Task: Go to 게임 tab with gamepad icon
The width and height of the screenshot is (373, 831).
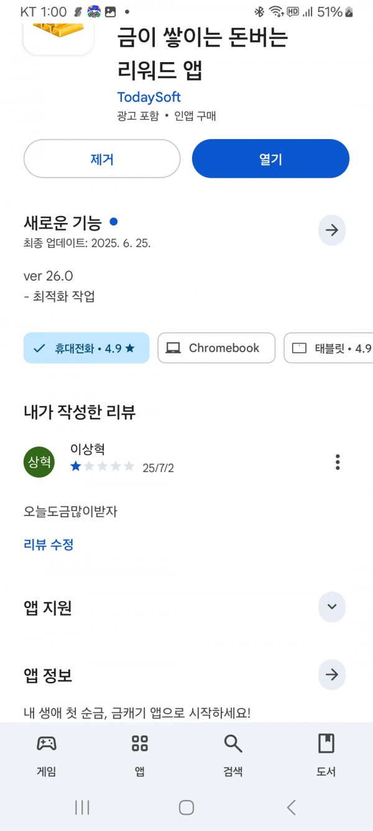Action: (x=47, y=754)
